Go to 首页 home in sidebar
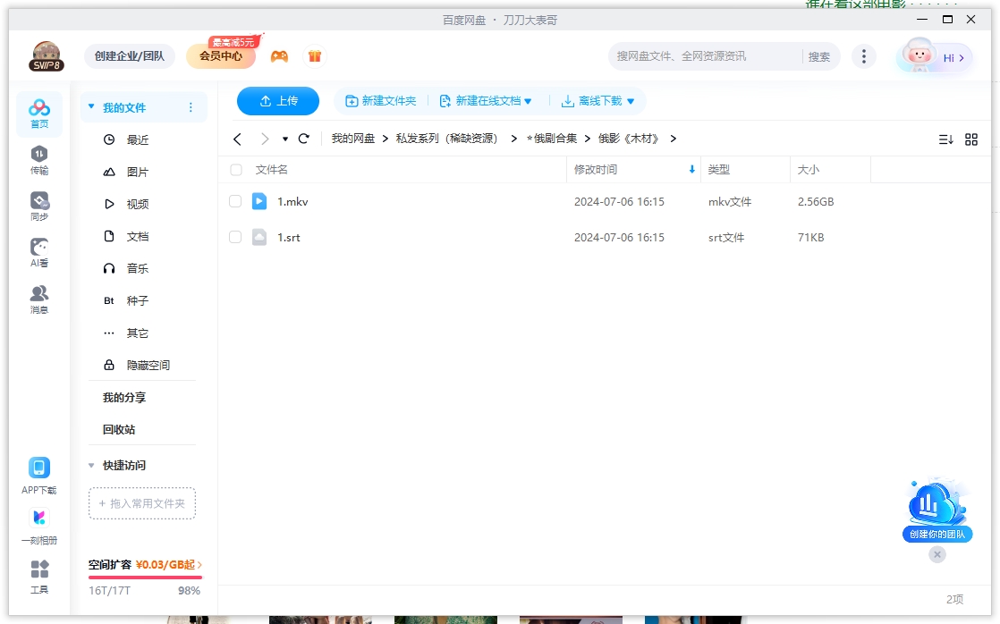 tap(38, 112)
